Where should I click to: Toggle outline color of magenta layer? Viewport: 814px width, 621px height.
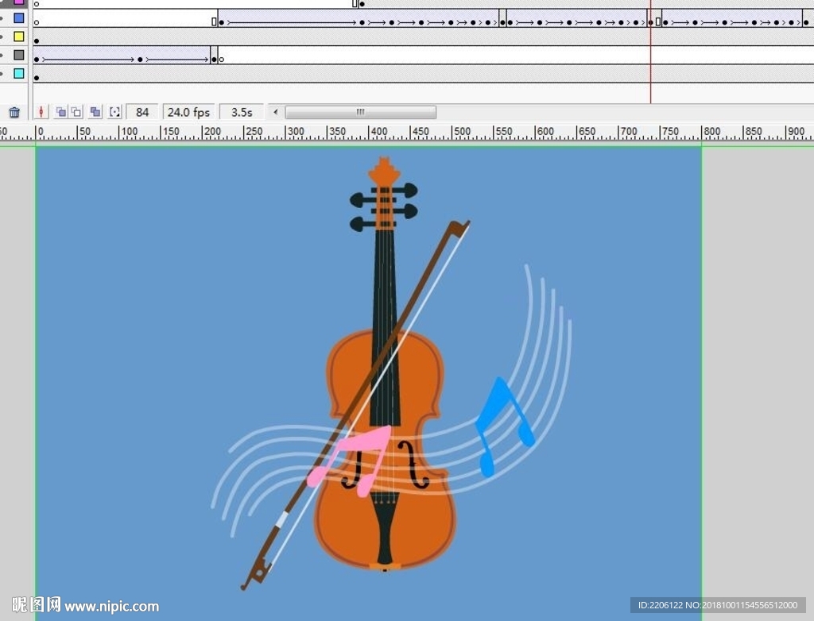[x=19, y=2]
